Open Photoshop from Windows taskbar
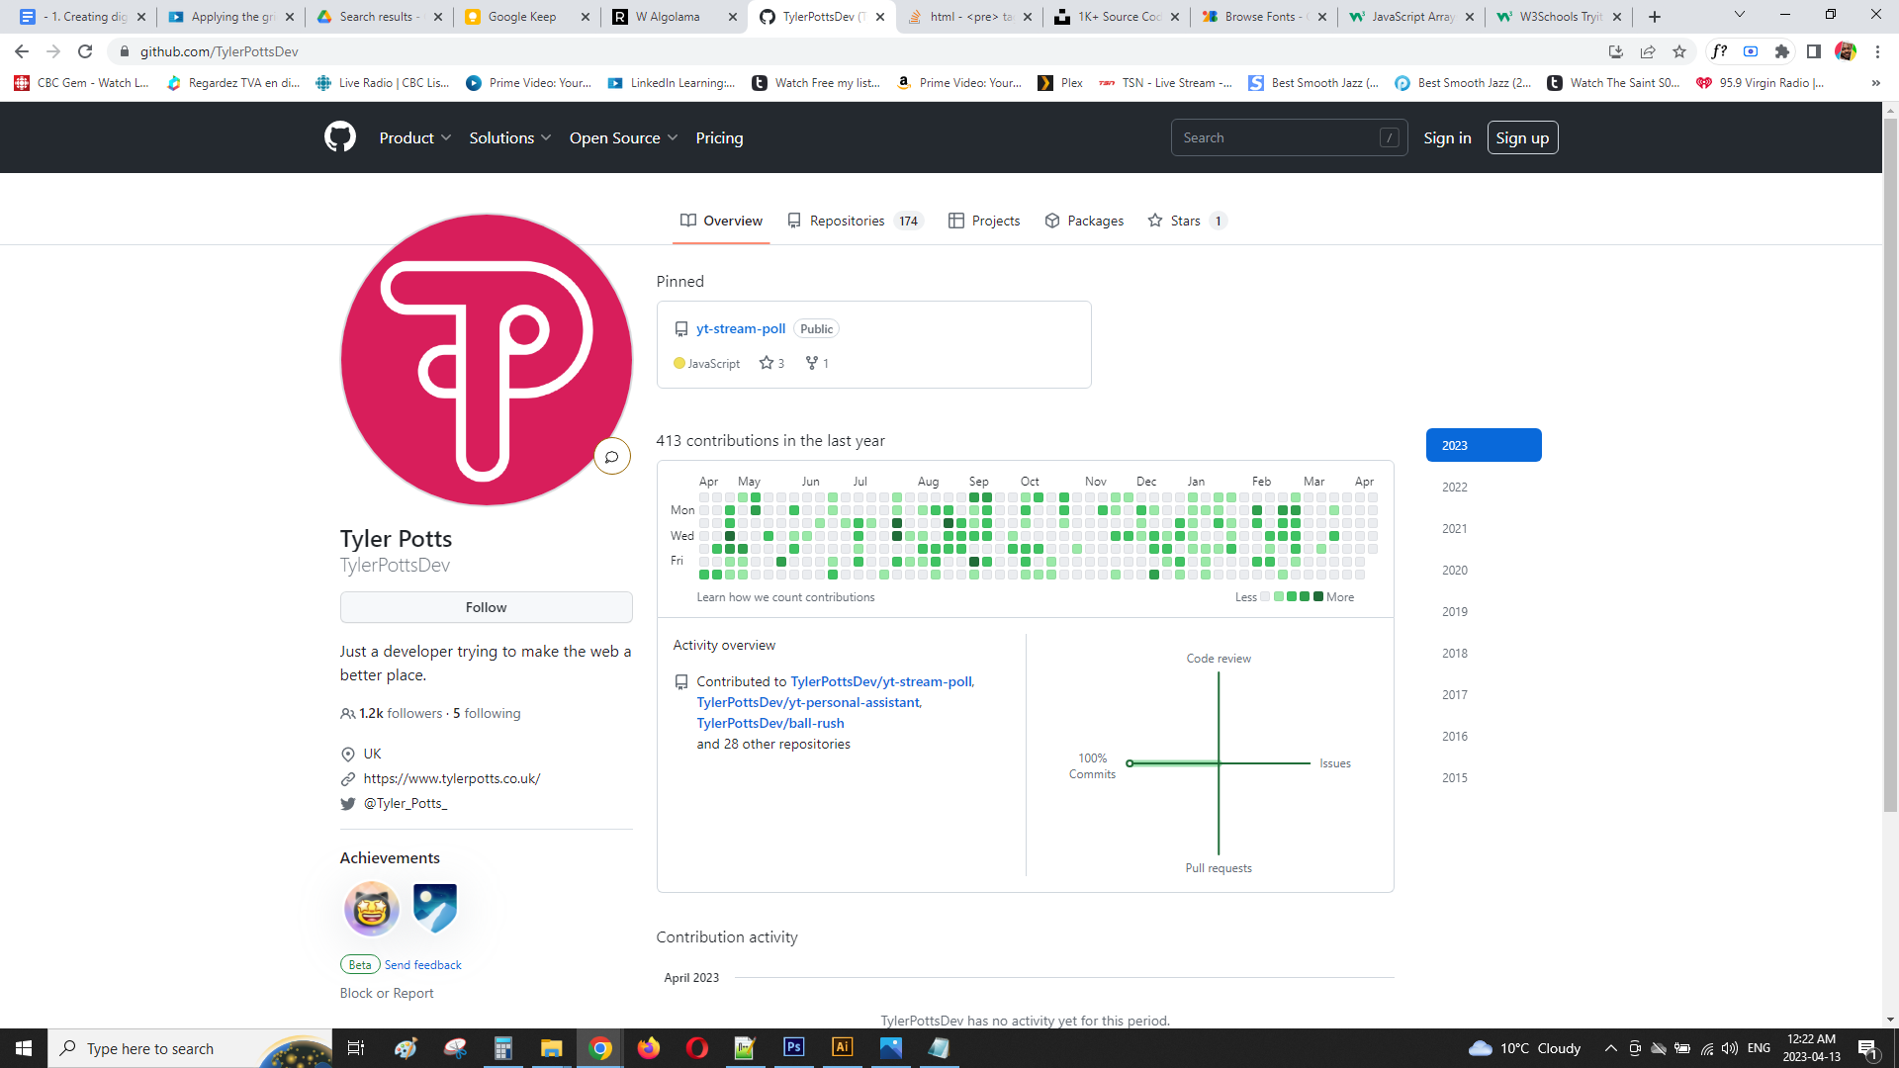 [793, 1048]
